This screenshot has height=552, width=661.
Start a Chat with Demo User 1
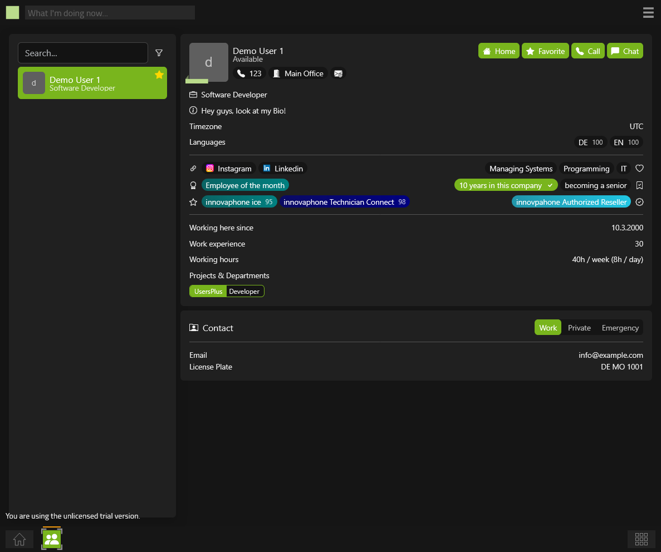point(625,51)
